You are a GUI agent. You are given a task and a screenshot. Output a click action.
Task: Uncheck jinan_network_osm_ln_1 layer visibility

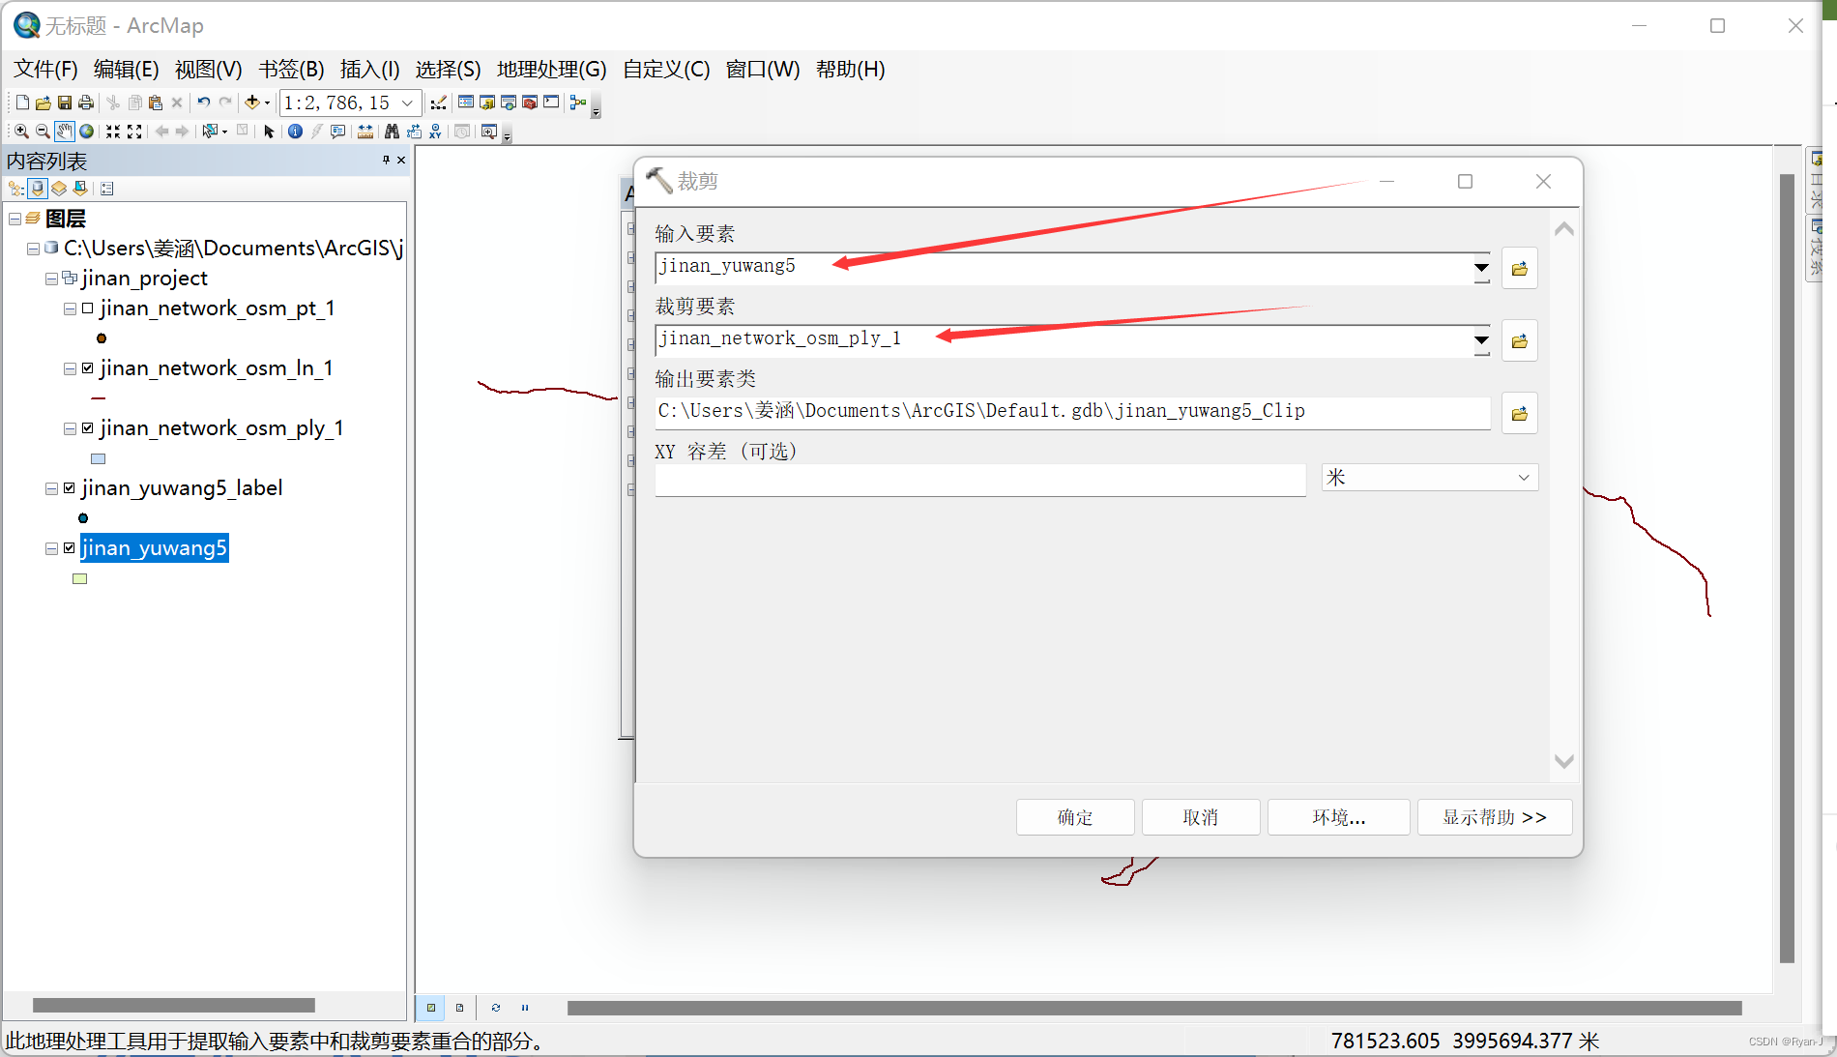88,368
